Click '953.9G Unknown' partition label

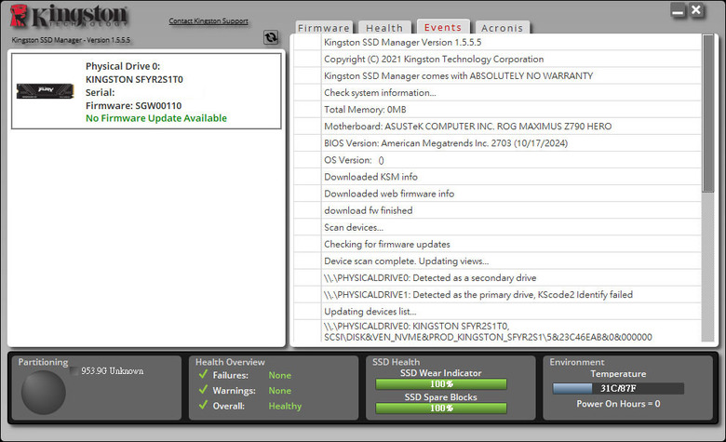tap(113, 370)
